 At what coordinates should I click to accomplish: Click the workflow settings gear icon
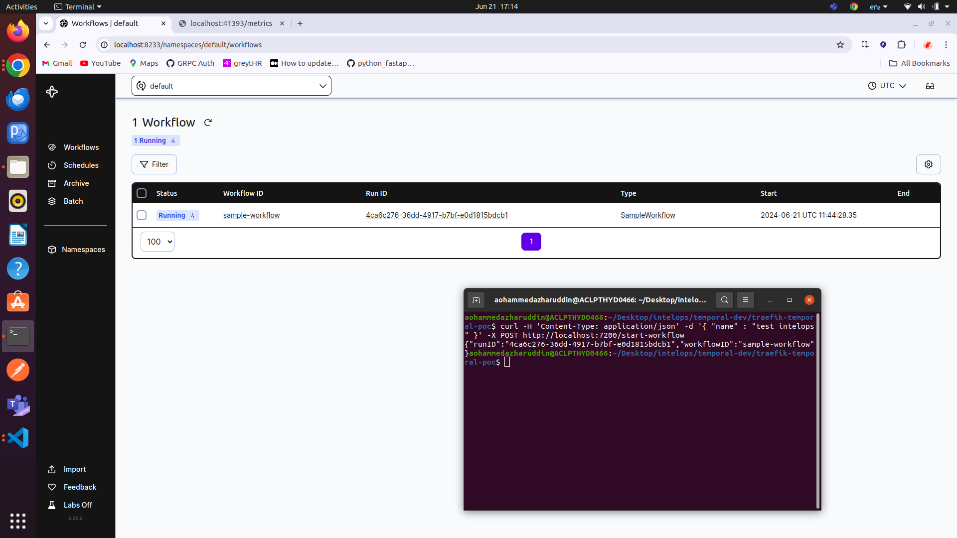[929, 164]
